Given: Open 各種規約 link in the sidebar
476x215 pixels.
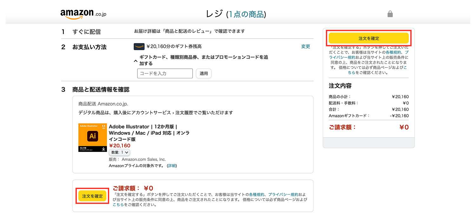Looking at the screenshot, I should click(x=393, y=52).
